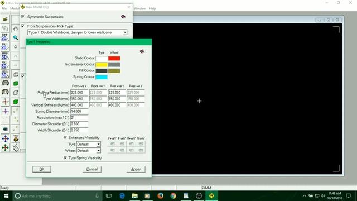Edit Rear +ve Y Tyre Width field
357x201 pixels.
117,99
